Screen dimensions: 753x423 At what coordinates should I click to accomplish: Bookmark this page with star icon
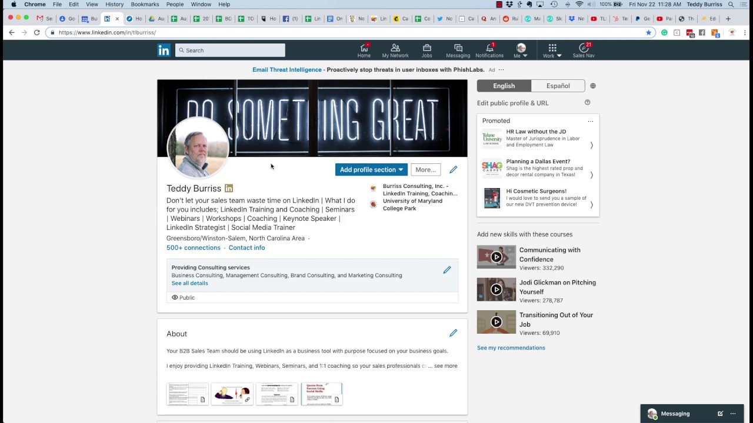tap(649, 32)
